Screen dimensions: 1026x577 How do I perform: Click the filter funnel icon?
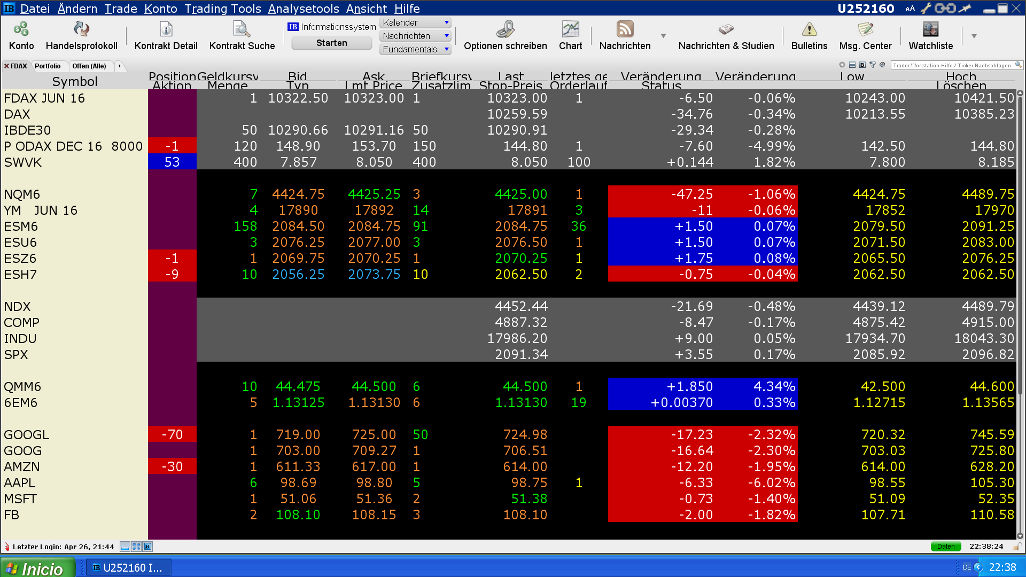tap(873, 65)
